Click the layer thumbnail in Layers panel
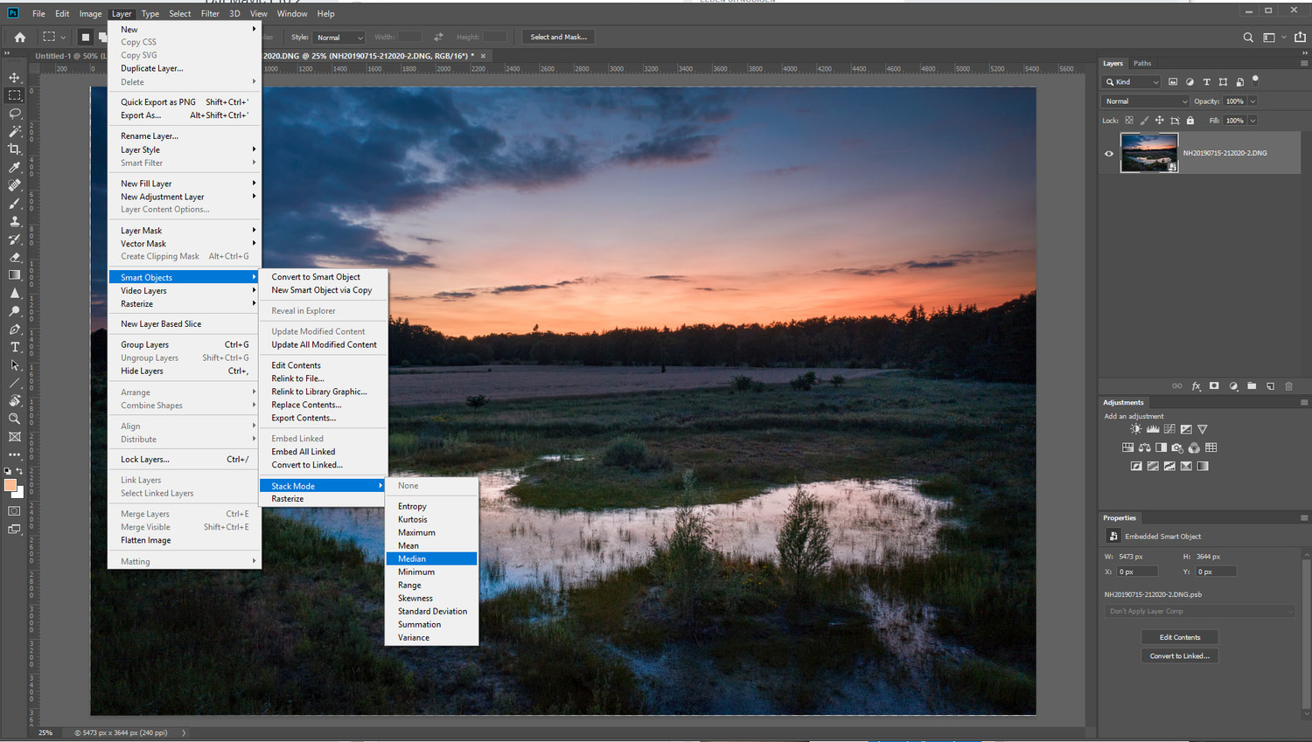Screen dimensions: 1312x742 [x=1148, y=153]
